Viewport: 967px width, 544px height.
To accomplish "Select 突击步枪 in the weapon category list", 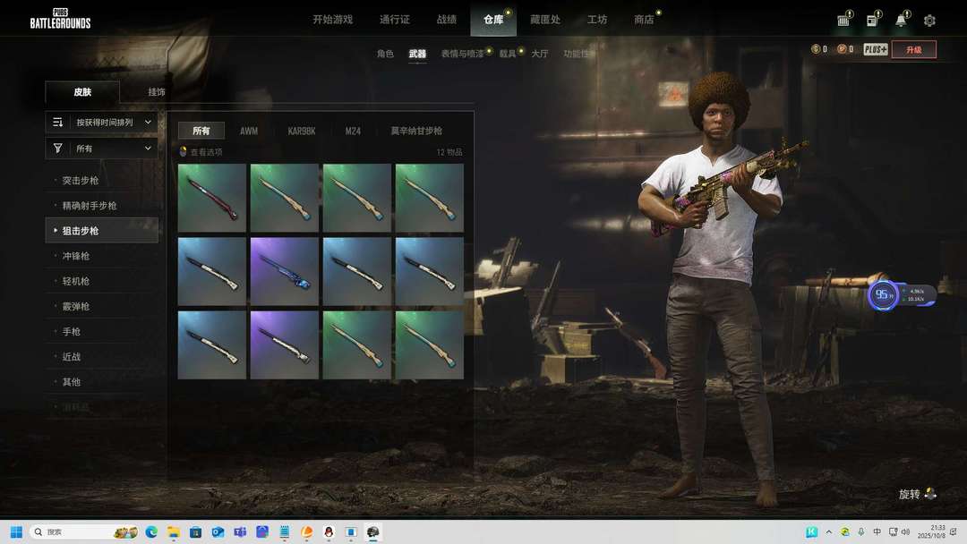I will point(81,181).
